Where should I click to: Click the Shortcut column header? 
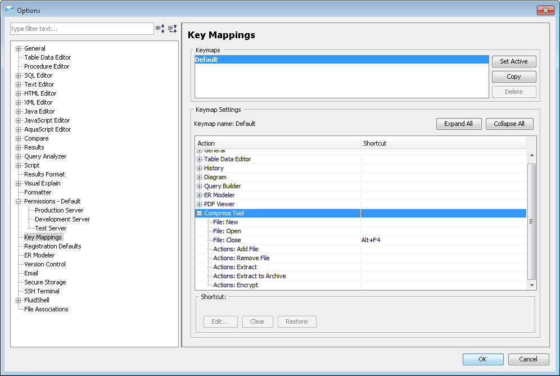pyautogui.click(x=443, y=143)
